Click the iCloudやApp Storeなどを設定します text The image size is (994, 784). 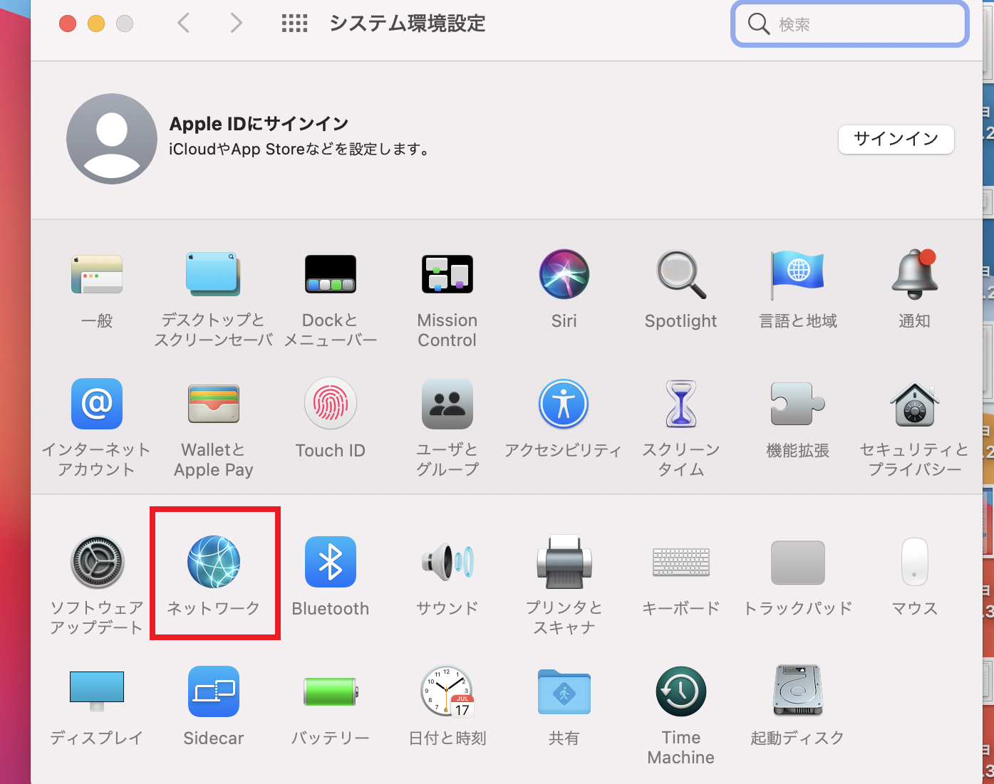pyautogui.click(x=300, y=150)
